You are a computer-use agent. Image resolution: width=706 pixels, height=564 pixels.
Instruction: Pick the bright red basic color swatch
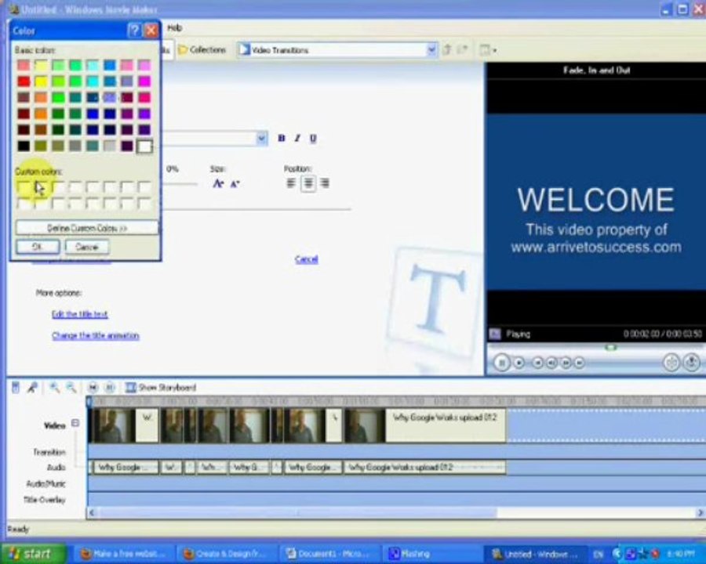(x=24, y=81)
